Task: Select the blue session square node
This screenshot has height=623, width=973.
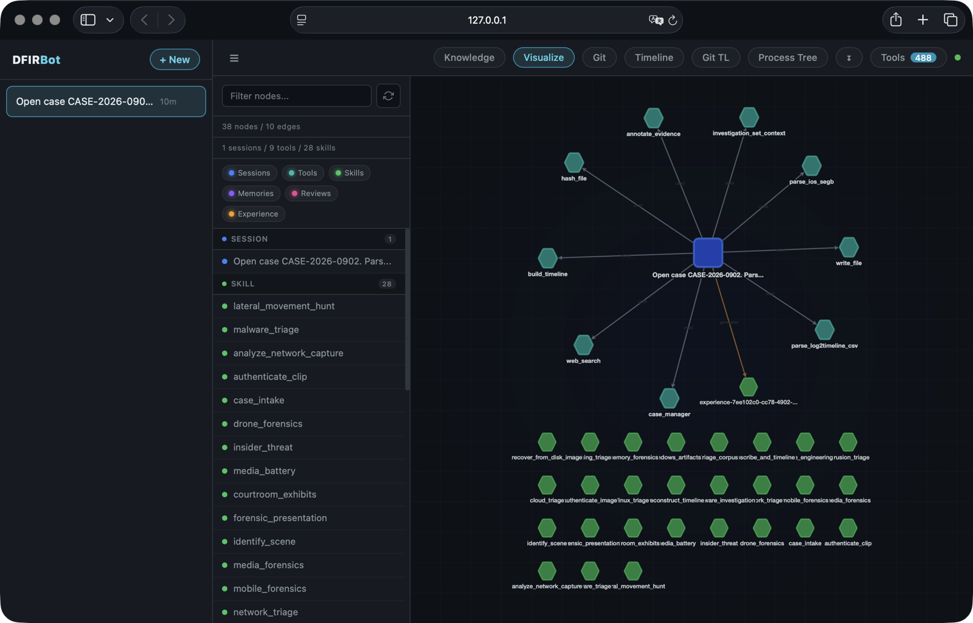Action: point(708,253)
